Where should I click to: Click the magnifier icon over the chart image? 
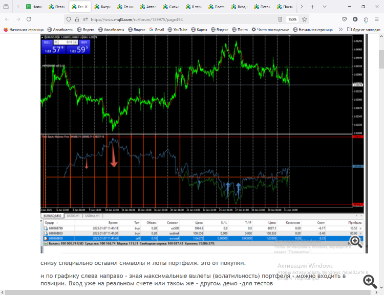coord(356,242)
